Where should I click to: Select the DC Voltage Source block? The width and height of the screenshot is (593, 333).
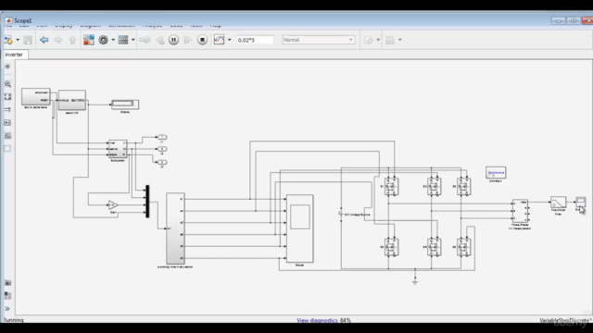(341, 214)
